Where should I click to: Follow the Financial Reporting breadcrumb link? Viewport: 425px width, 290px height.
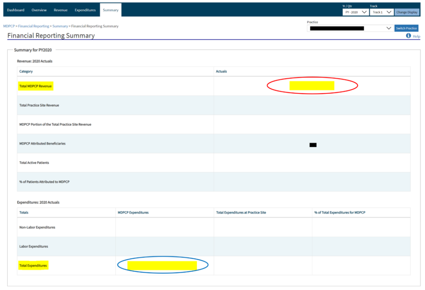pos(34,26)
